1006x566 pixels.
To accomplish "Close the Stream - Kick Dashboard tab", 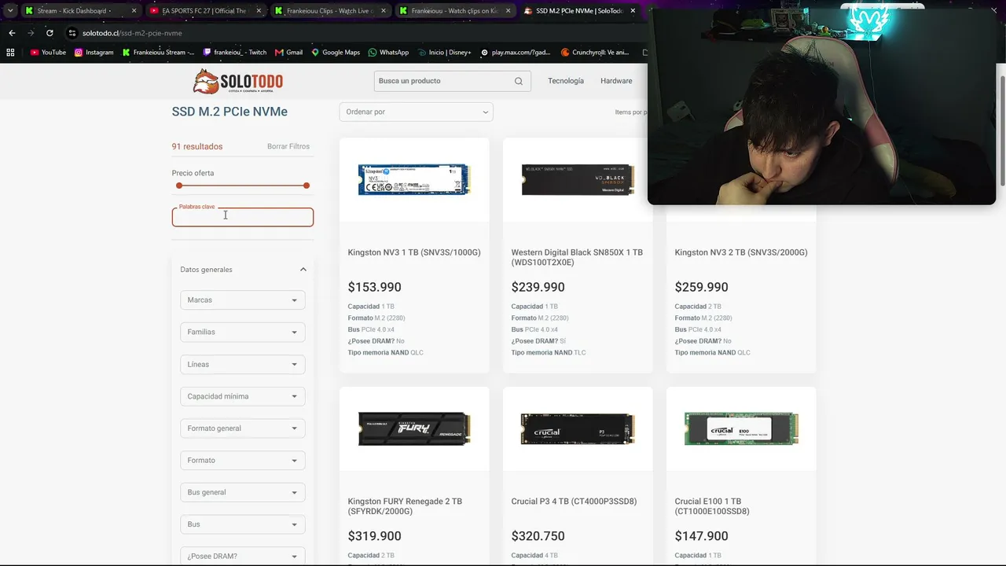I will [134, 11].
